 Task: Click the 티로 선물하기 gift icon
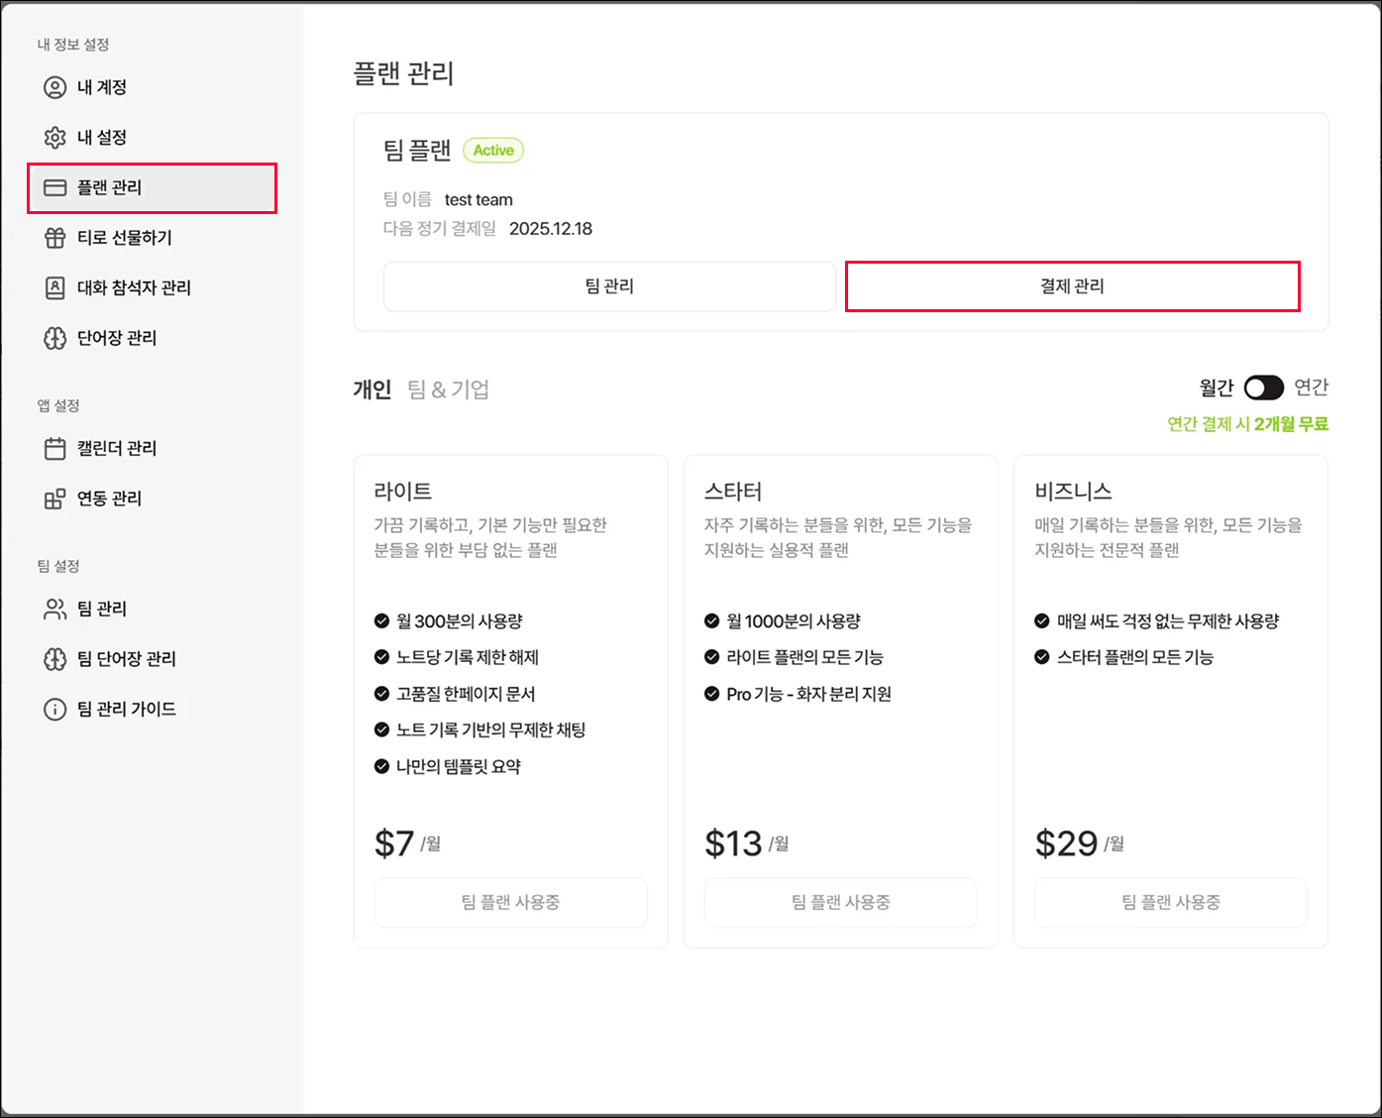(x=55, y=238)
